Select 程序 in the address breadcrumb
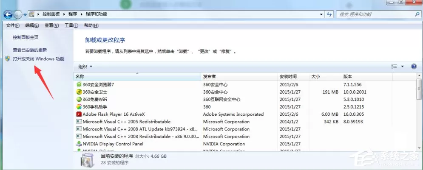 [x=73, y=14]
